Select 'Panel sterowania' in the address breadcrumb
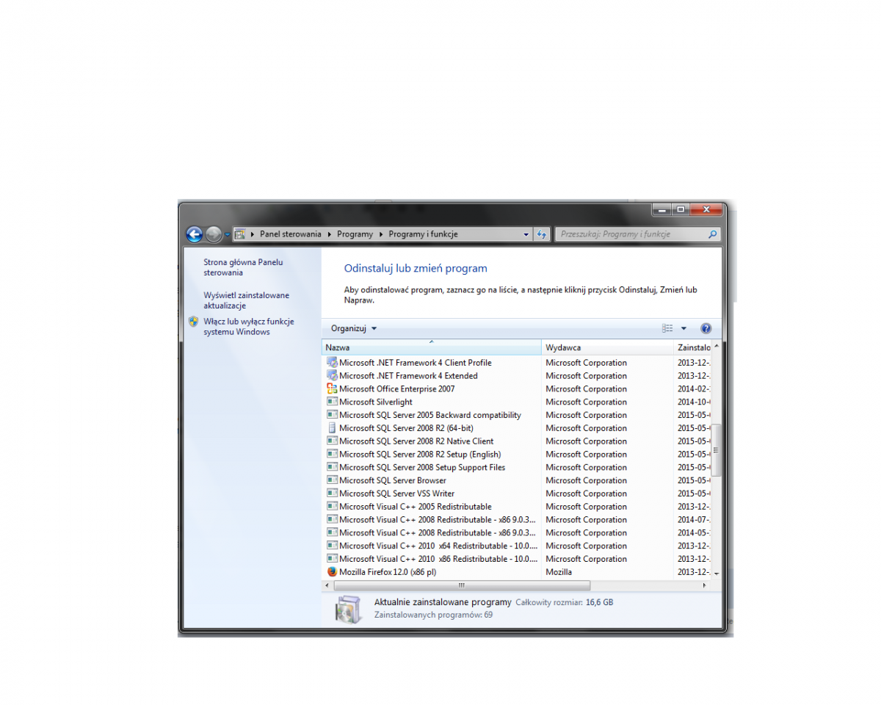 [291, 234]
